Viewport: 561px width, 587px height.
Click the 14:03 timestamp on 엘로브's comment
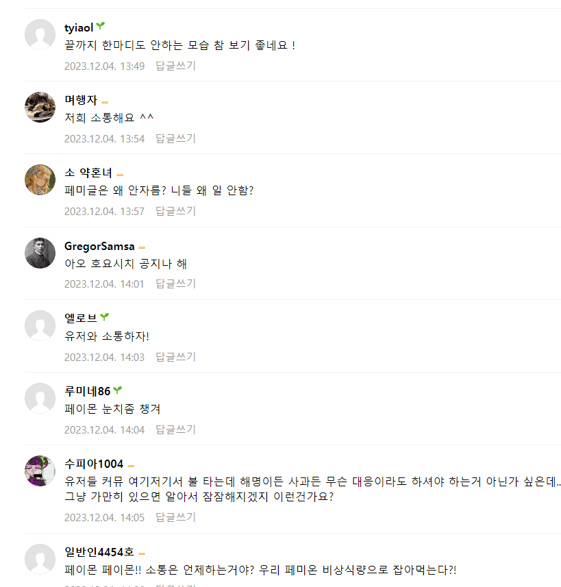[x=104, y=357]
